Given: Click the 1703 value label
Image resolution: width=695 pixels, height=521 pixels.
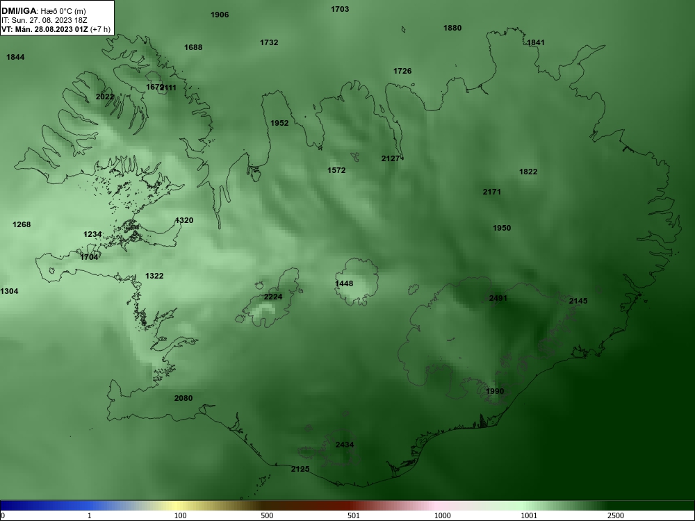Looking at the screenshot, I should point(340,9).
